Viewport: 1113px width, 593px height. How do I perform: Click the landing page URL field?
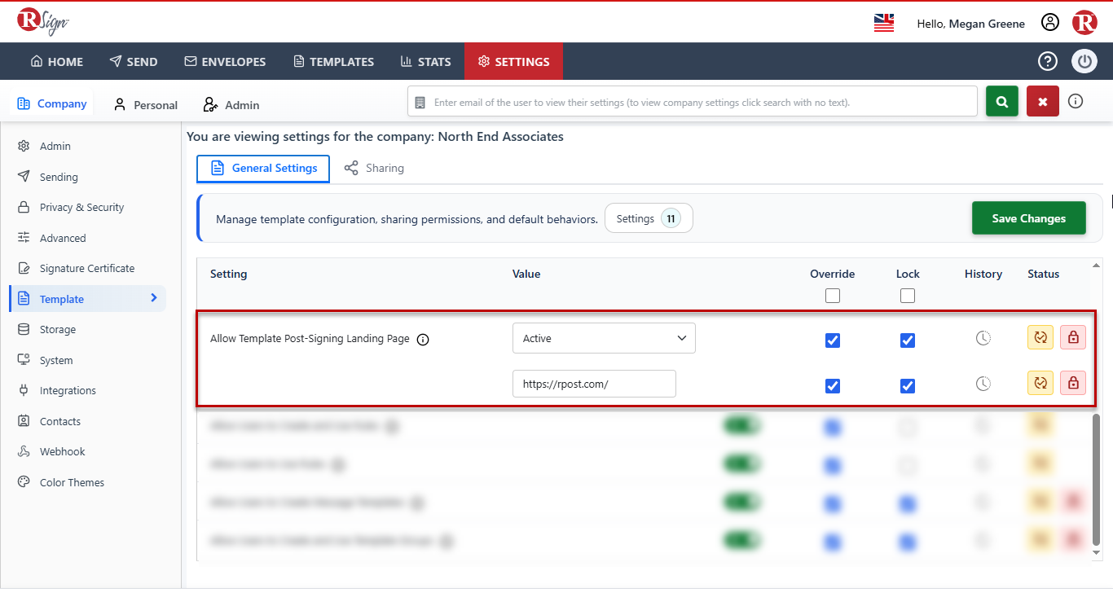(x=594, y=384)
